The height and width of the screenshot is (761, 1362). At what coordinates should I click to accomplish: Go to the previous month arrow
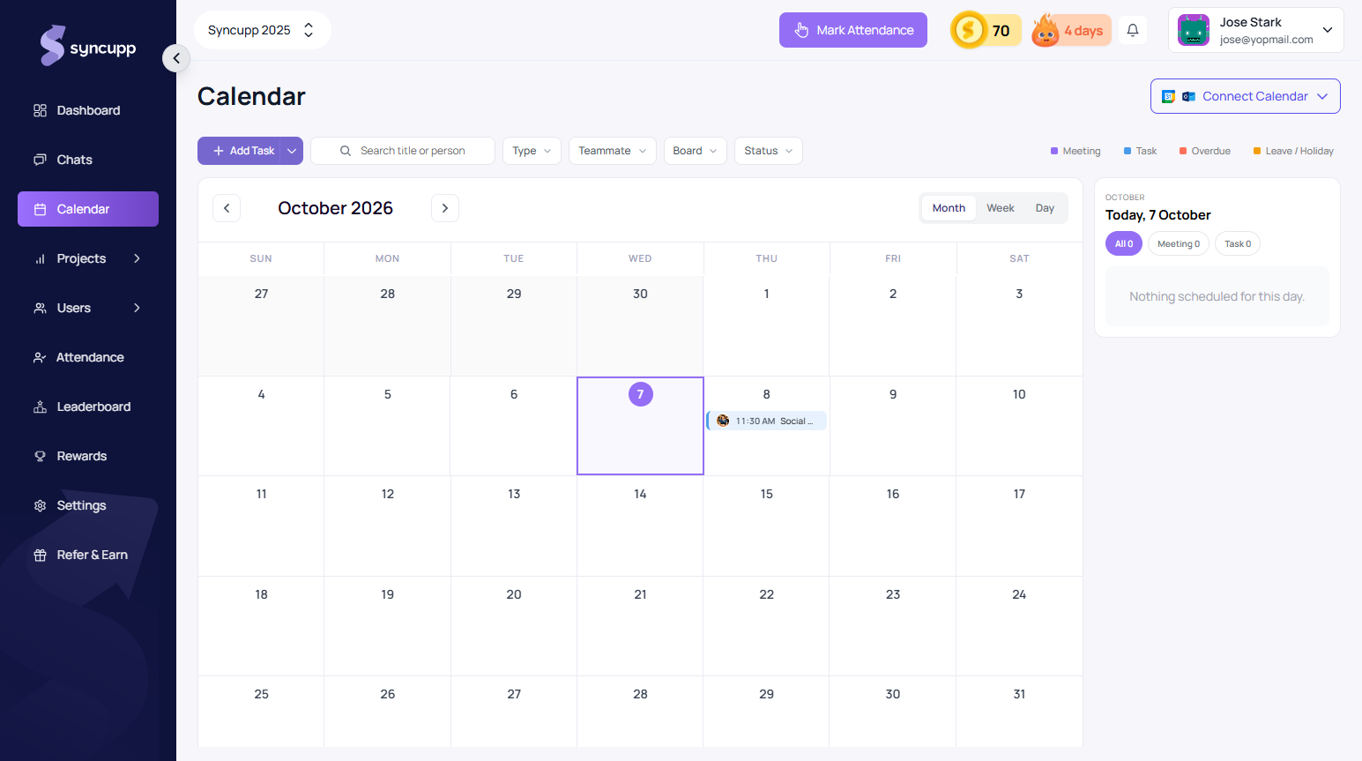[227, 208]
